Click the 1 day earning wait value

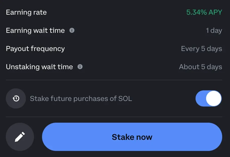coord(214,31)
